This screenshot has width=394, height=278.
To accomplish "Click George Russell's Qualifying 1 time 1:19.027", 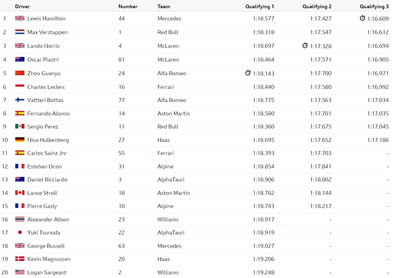I will coord(264,246).
